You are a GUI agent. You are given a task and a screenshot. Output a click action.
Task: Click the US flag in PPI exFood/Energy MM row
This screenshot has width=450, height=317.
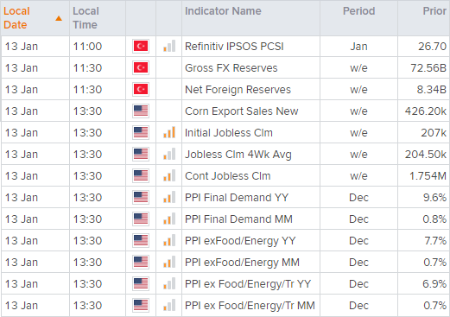pyautogui.click(x=141, y=262)
